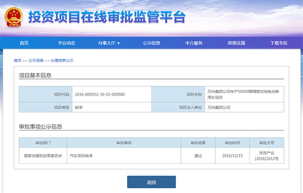The height and width of the screenshot is (193, 303).
Task: Select 中介服务 navigation item
Action: pyautogui.click(x=194, y=43)
